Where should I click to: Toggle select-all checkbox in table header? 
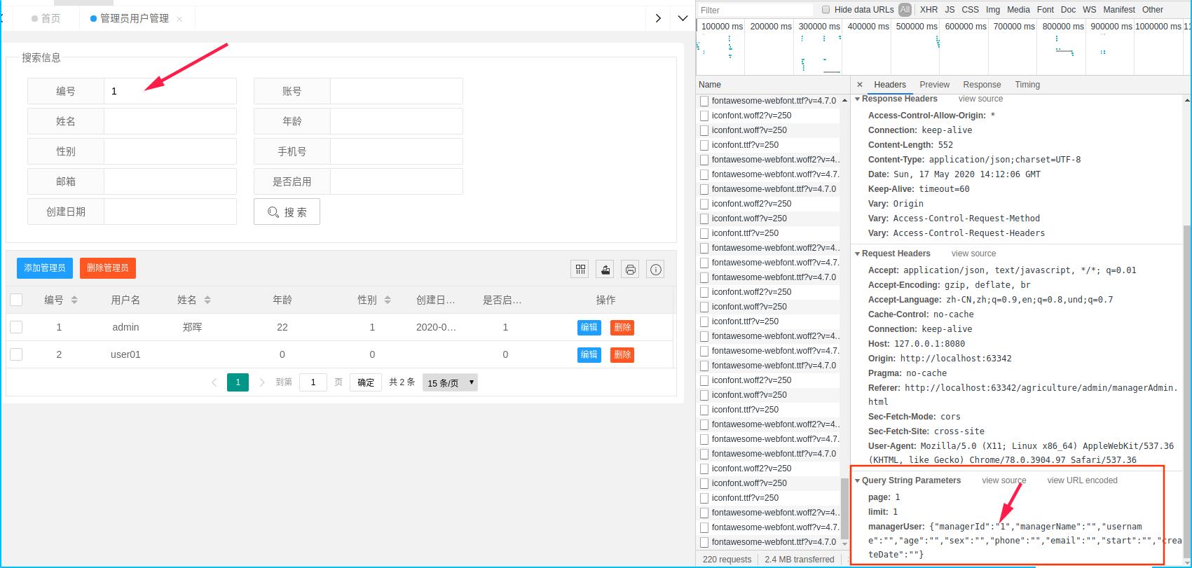[x=16, y=300]
